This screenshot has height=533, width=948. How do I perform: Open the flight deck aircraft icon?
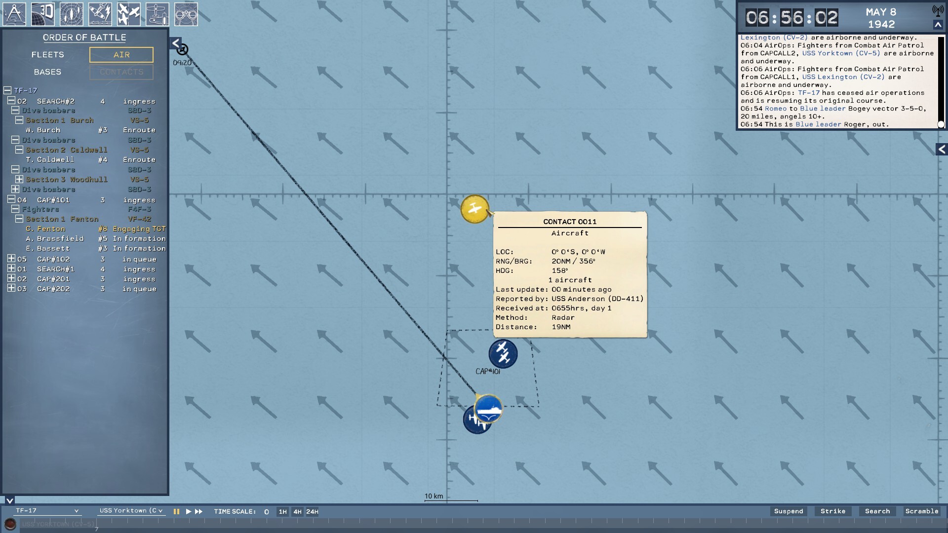(x=158, y=14)
